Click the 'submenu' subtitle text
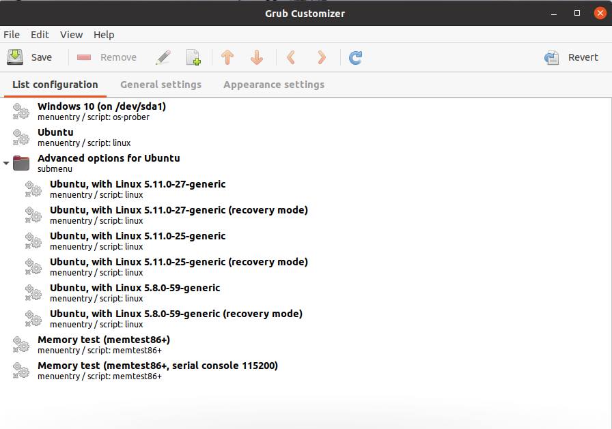 click(x=55, y=168)
